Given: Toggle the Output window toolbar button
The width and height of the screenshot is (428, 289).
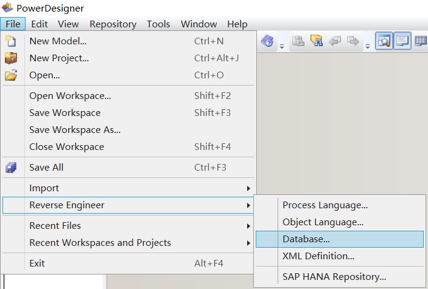Looking at the screenshot, I should 402,41.
